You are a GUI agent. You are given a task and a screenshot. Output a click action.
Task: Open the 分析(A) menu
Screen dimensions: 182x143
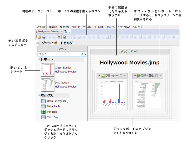click(x=76, y=27)
